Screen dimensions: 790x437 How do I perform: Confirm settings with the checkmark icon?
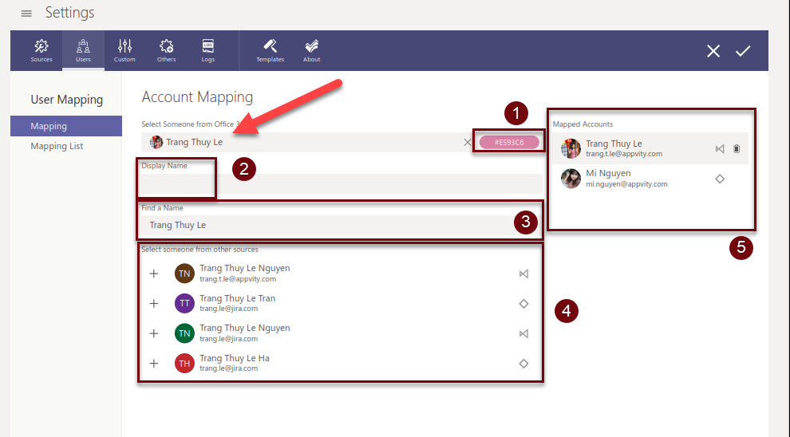[743, 51]
